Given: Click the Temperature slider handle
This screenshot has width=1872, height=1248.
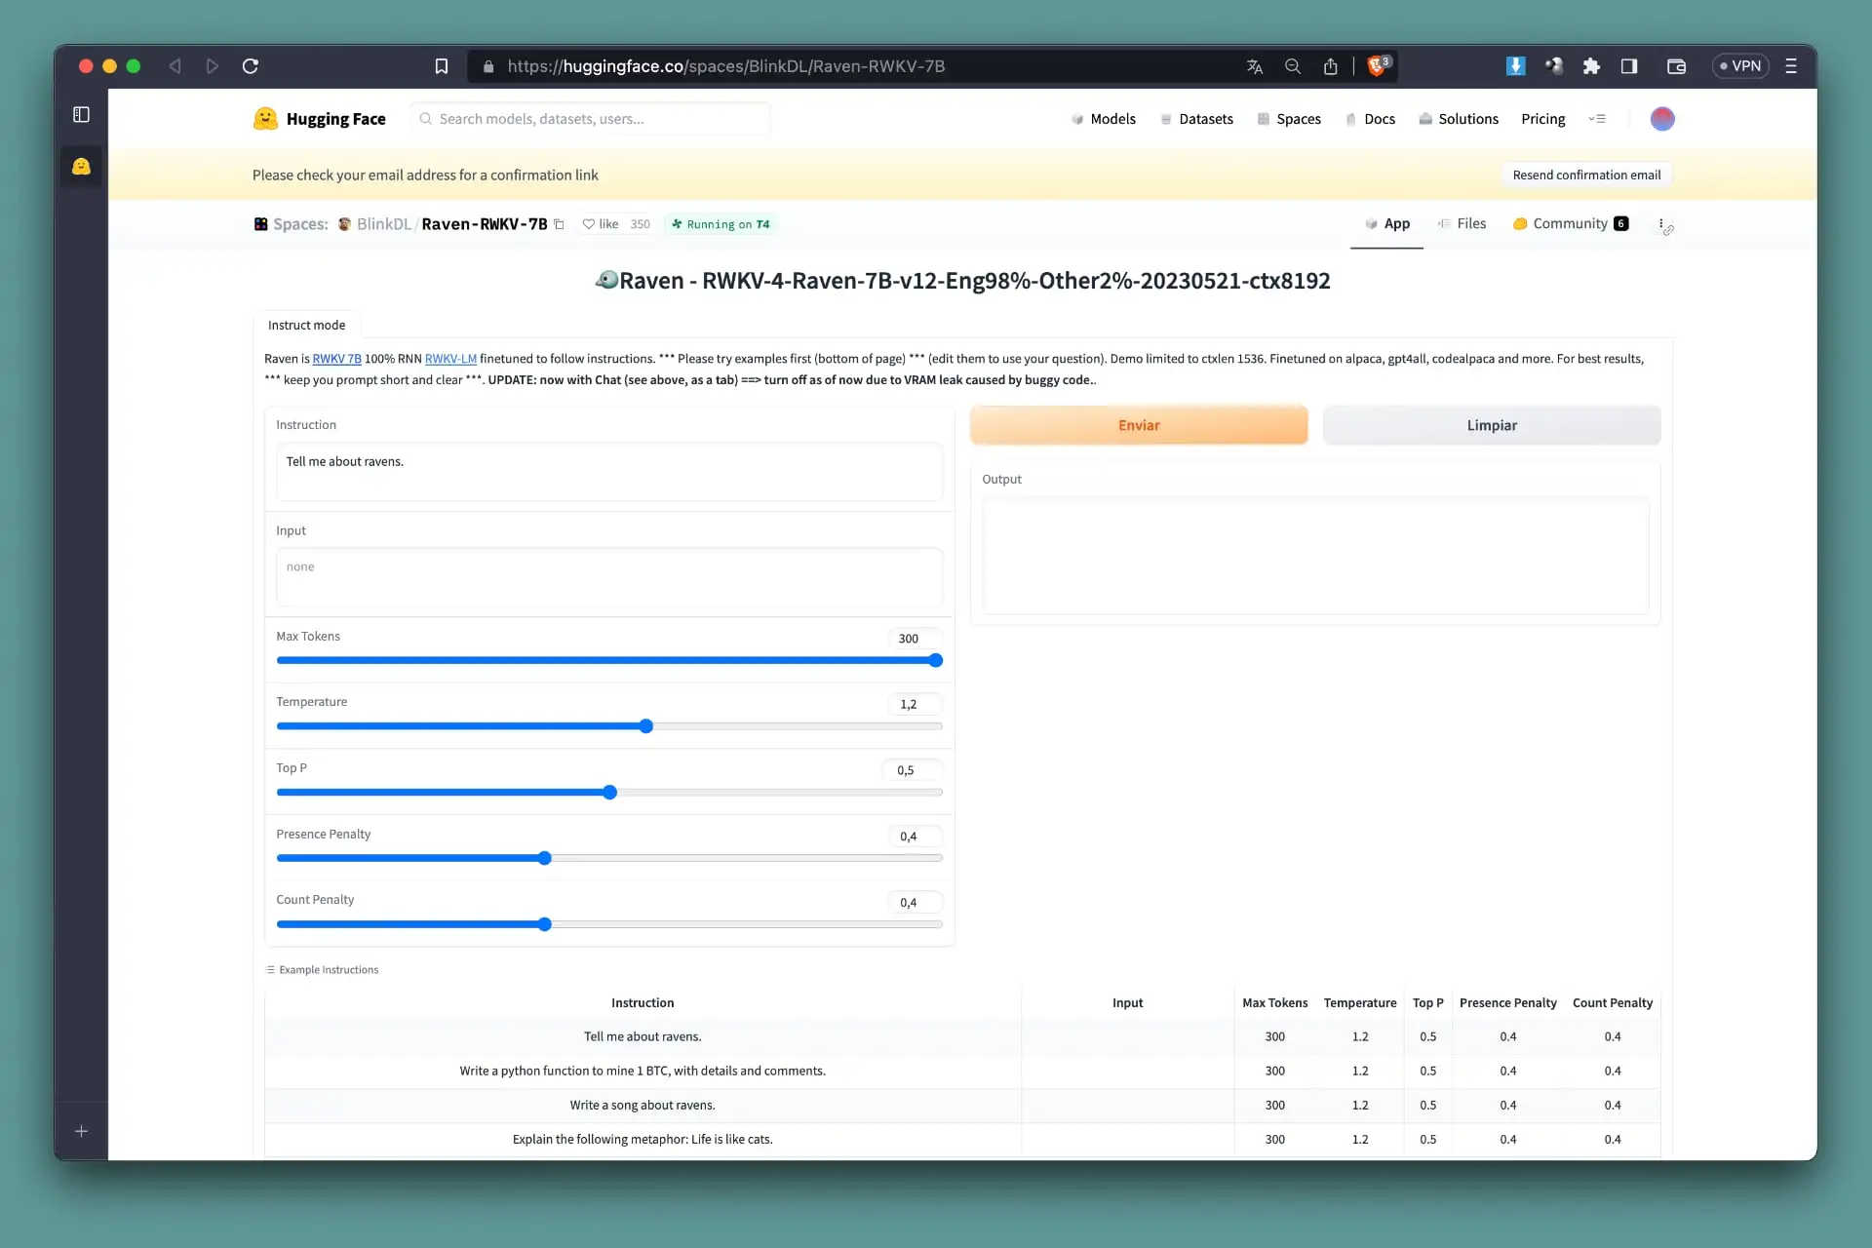Looking at the screenshot, I should 645,726.
